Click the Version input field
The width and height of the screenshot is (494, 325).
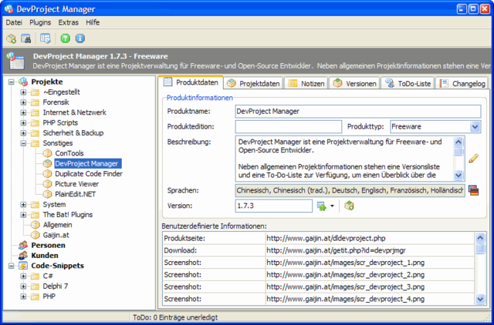coord(273,206)
